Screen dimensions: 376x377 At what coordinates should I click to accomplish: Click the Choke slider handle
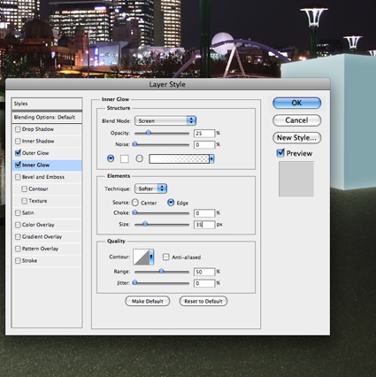(x=134, y=212)
